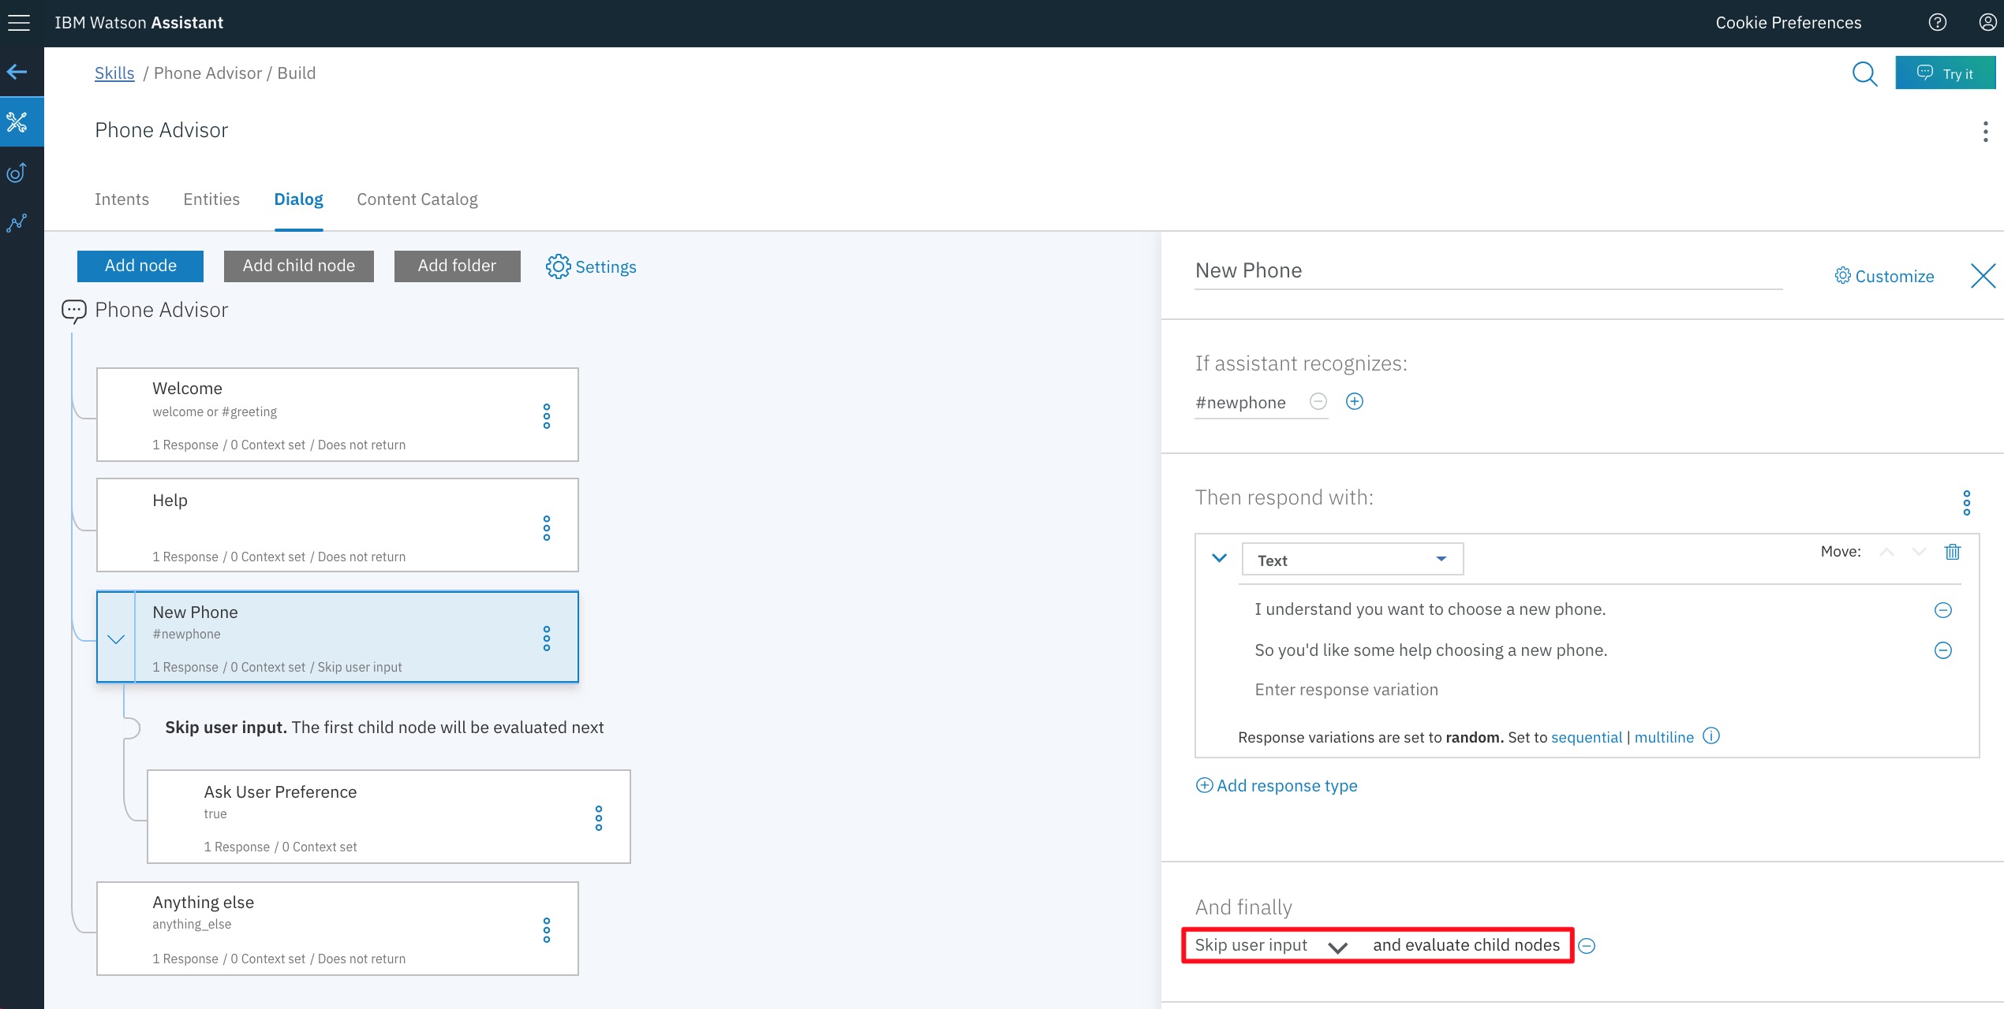Open Welcome node three-dot options menu
This screenshot has height=1009, width=2004.
tap(546, 416)
